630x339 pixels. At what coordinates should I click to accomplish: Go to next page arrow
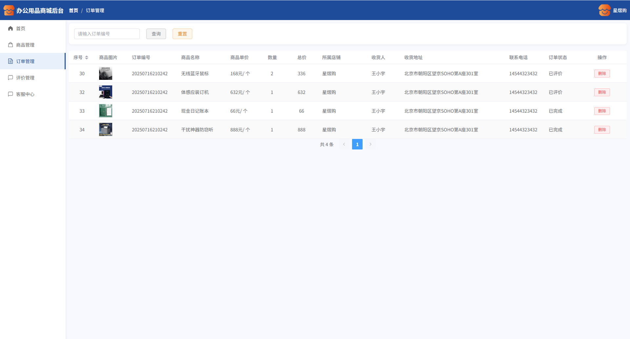point(370,144)
